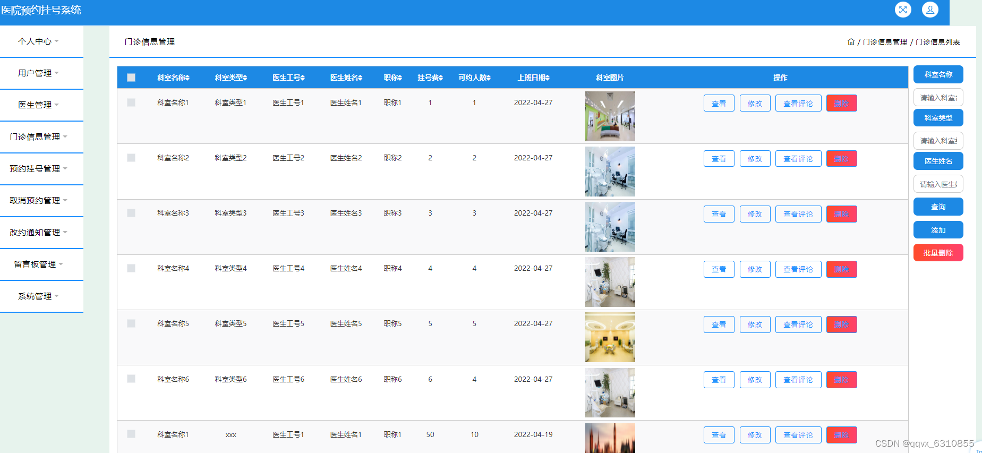
Task: Click the 查询 search button
Action: [x=938, y=207]
